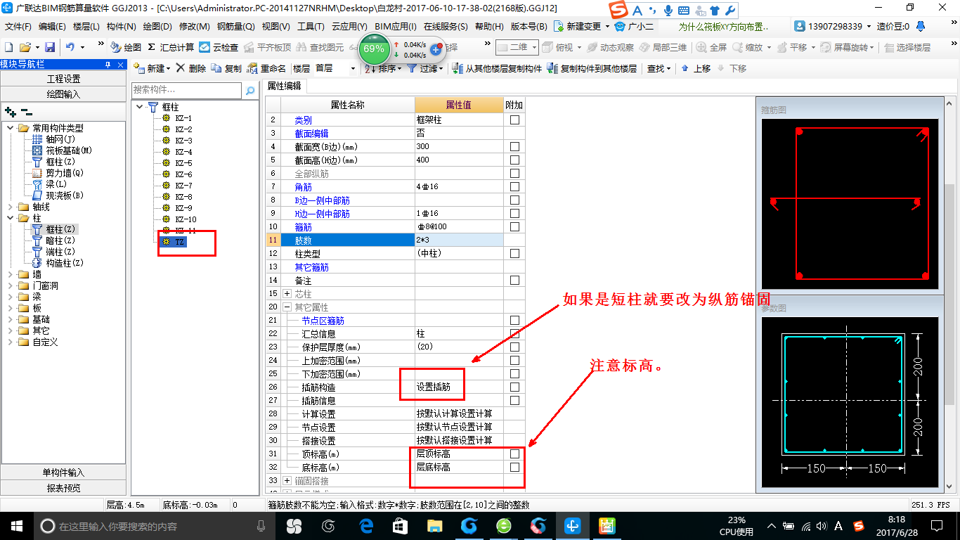Start 云检查 cloud check

pos(219,47)
